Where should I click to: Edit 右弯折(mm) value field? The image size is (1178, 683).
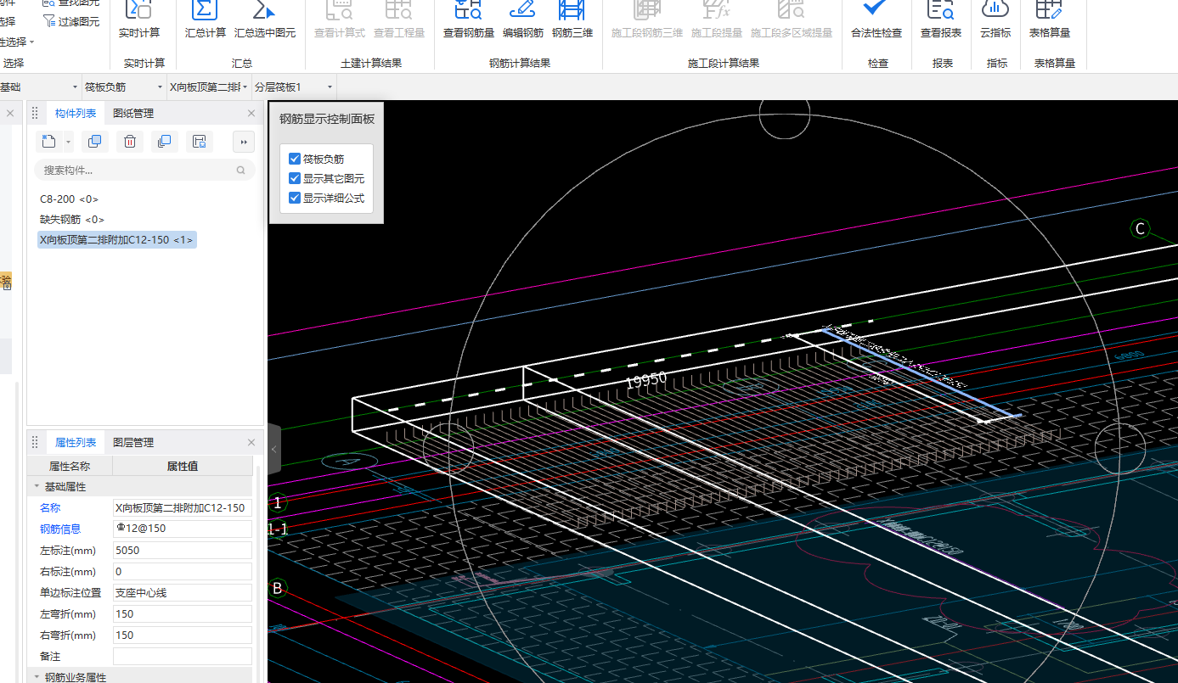(183, 635)
